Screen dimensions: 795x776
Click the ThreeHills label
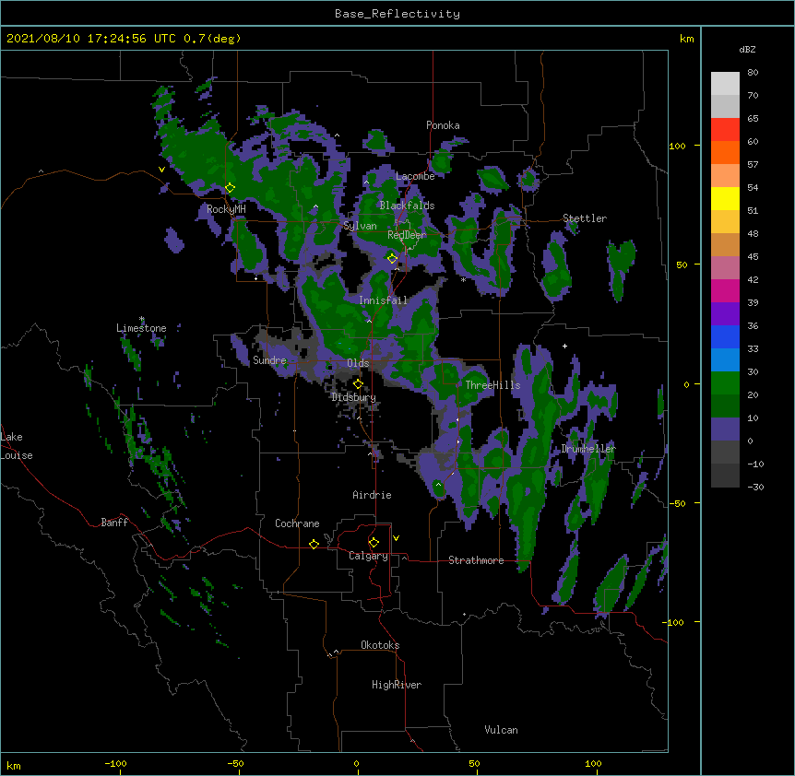click(492, 385)
